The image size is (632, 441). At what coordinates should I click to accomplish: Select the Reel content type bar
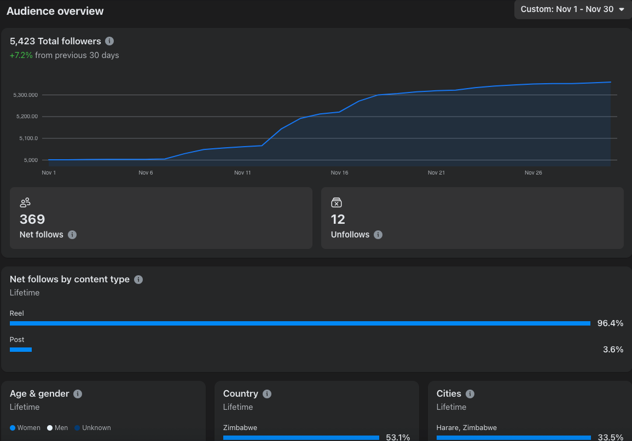pos(300,323)
